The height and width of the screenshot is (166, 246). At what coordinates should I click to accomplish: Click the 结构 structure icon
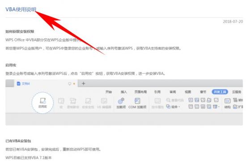pos(227,103)
